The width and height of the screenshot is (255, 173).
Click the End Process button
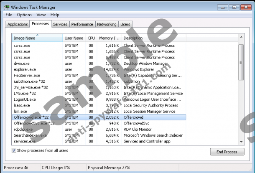coord(227,152)
